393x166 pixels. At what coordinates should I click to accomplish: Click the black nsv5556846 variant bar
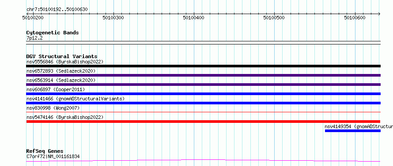[203, 66]
